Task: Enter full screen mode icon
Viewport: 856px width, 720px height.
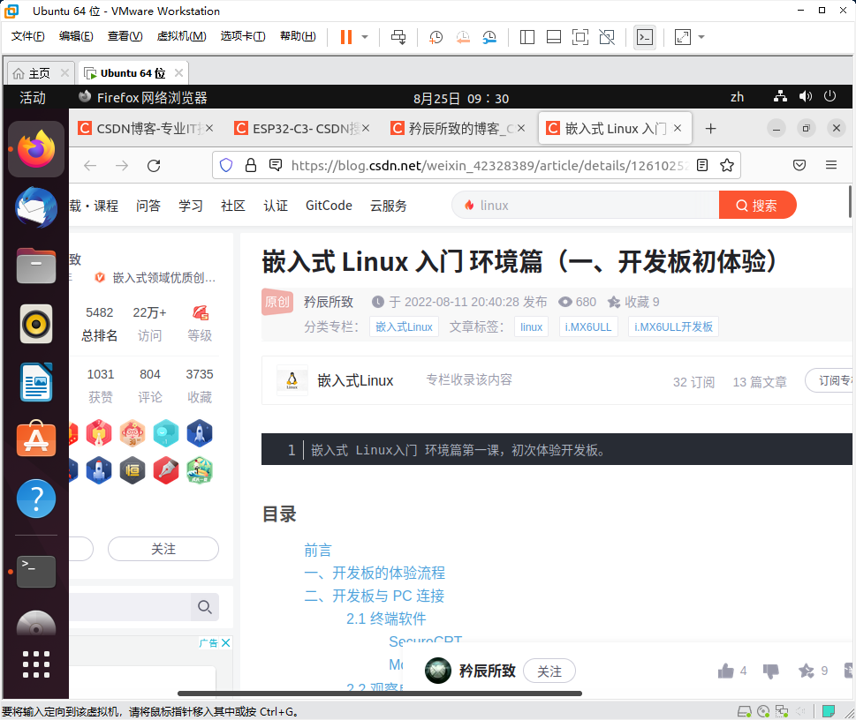Action: pos(580,37)
